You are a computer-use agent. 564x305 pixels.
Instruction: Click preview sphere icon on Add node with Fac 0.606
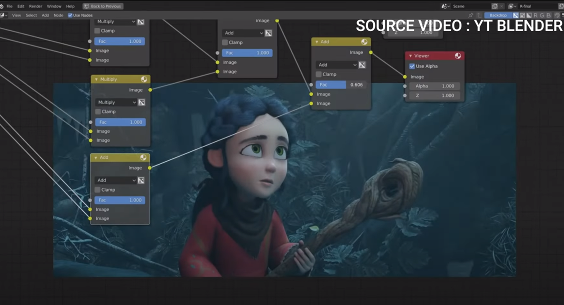click(x=364, y=41)
